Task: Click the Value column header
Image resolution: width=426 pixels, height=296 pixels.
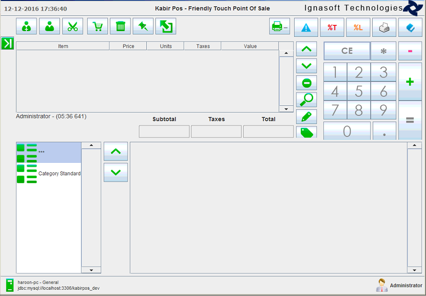Action: coord(250,46)
